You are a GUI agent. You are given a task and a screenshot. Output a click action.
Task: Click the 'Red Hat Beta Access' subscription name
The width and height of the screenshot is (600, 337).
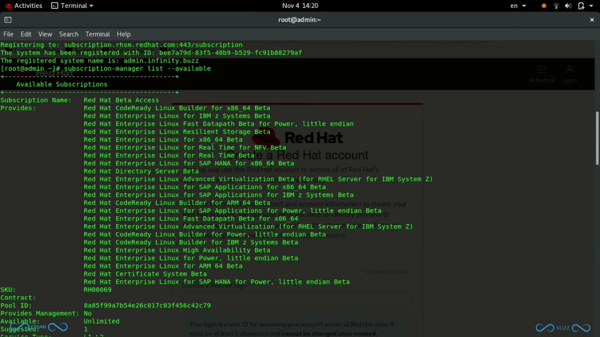click(x=121, y=100)
